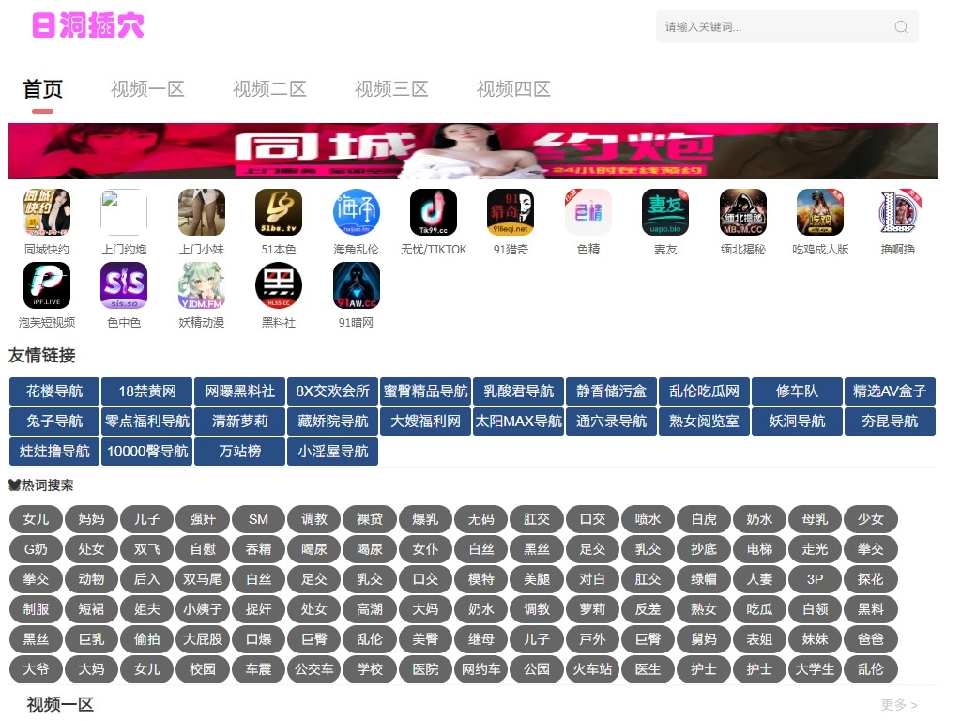Go to the 视频二区 tab
Viewport: 961px width, 721px height.
click(x=269, y=89)
